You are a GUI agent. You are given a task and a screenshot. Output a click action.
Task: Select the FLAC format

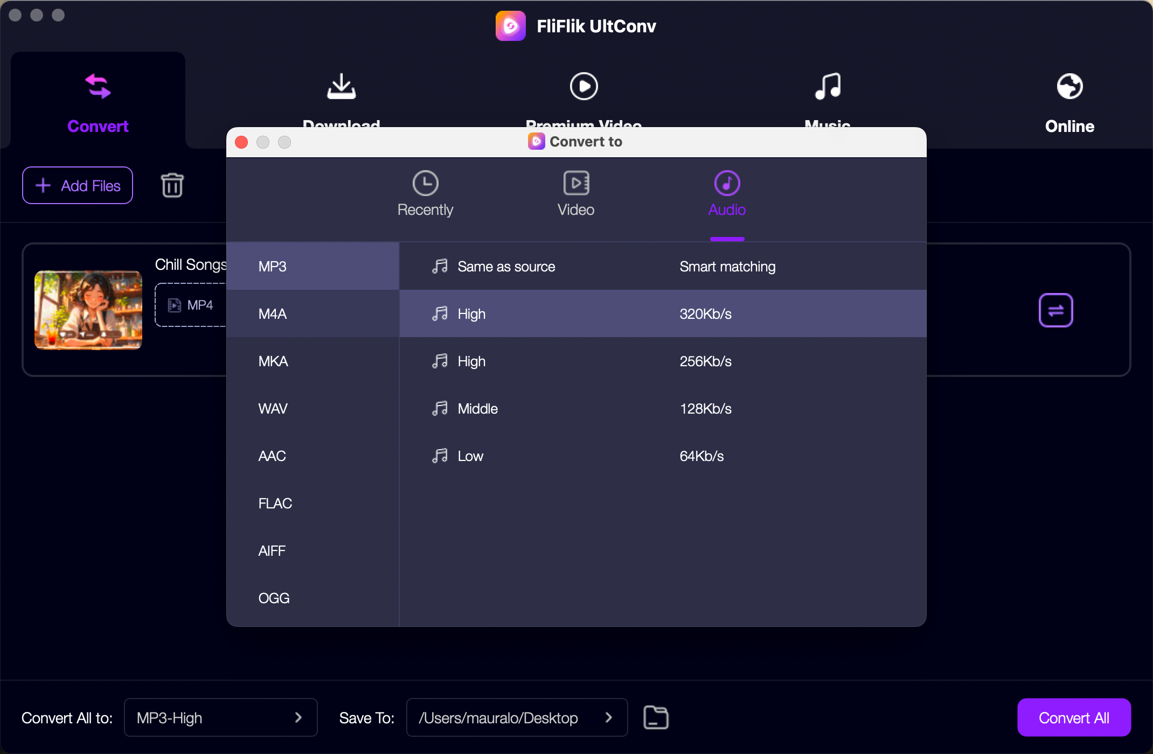pyautogui.click(x=275, y=502)
